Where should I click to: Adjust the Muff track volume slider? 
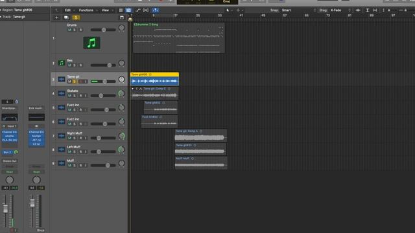tap(108, 166)
